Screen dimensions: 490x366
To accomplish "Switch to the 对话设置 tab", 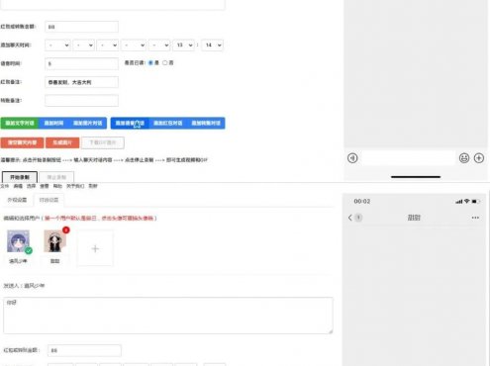I will pos(49,200).
